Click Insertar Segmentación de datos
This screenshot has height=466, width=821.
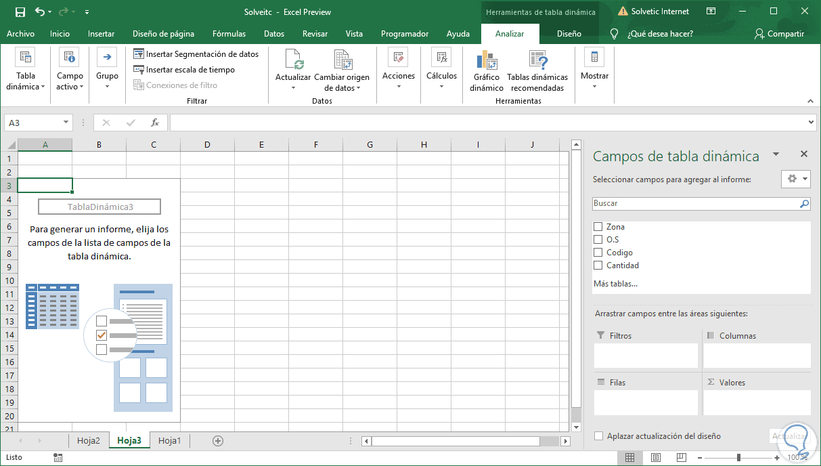[x=196, y=54]
